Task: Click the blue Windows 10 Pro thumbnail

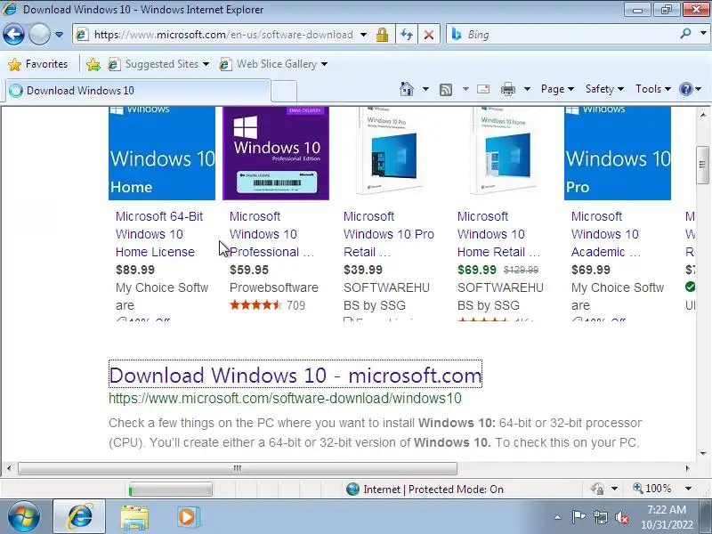Action: point(618,153)
